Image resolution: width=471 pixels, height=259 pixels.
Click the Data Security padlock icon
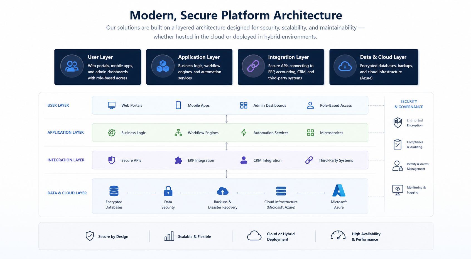click(168, 191)
